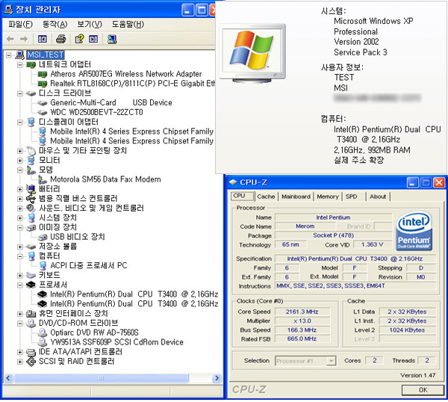Image resolution: width=448 pixels, height=402 pixels.
Task: Click the 키보드 category icon
Action: (x=31, y=275)
